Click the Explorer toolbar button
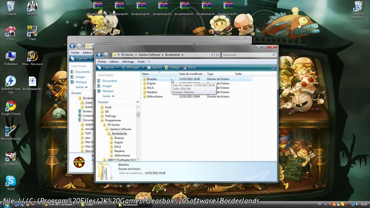The image size is (370, 208). coord(154,68)
